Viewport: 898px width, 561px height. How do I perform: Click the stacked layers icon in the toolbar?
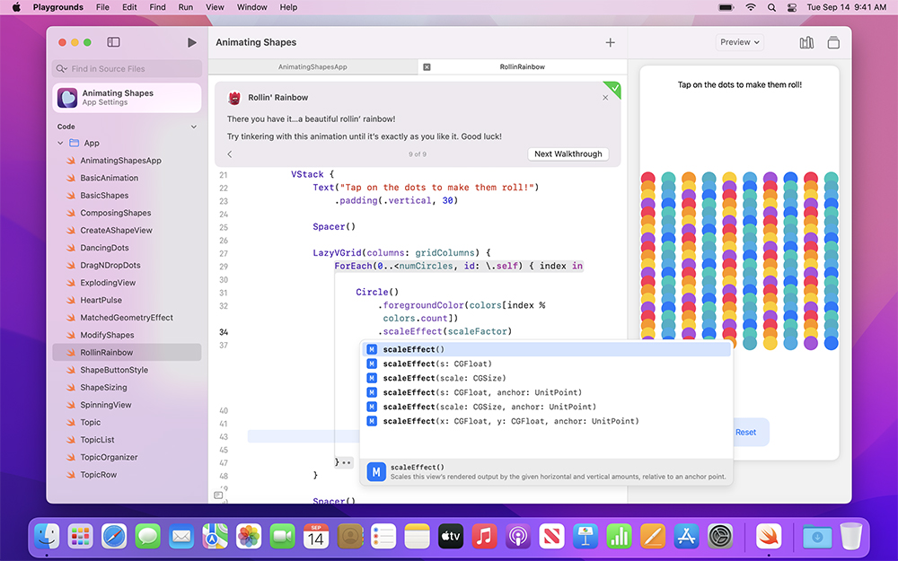point(833,42)
